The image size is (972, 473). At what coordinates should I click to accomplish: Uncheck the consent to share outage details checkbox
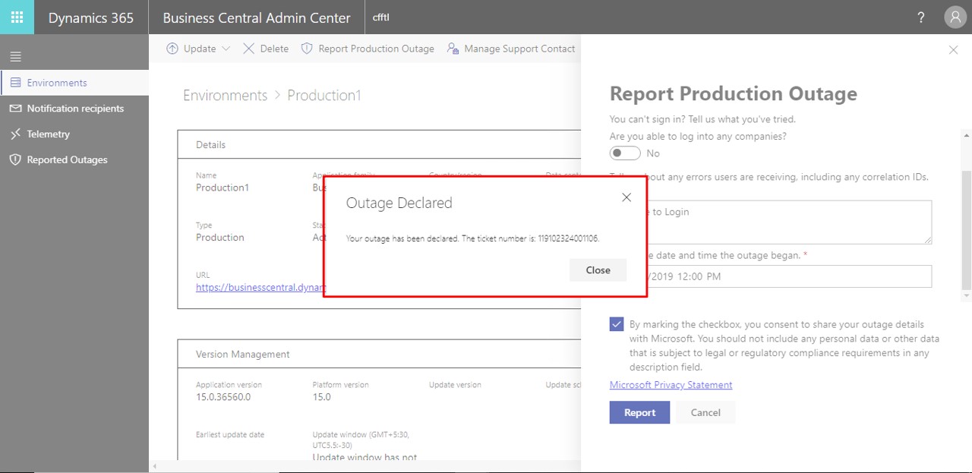(617, 324)
